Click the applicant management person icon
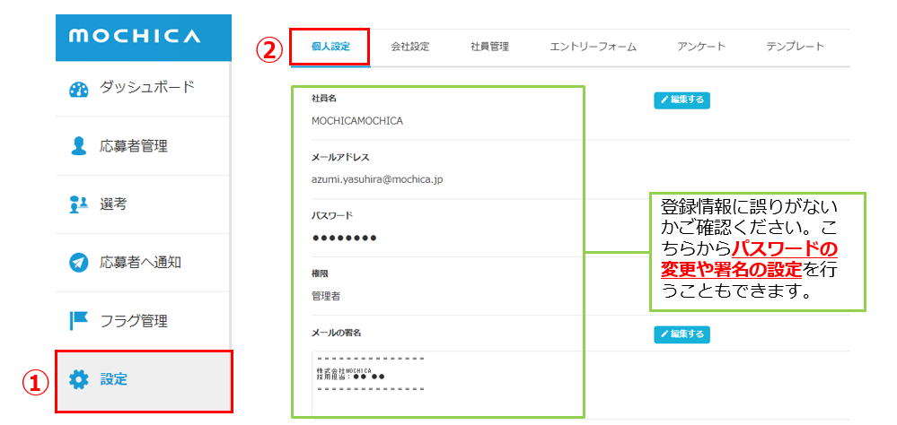Screen dimensions: 897x425 point(79,146)
